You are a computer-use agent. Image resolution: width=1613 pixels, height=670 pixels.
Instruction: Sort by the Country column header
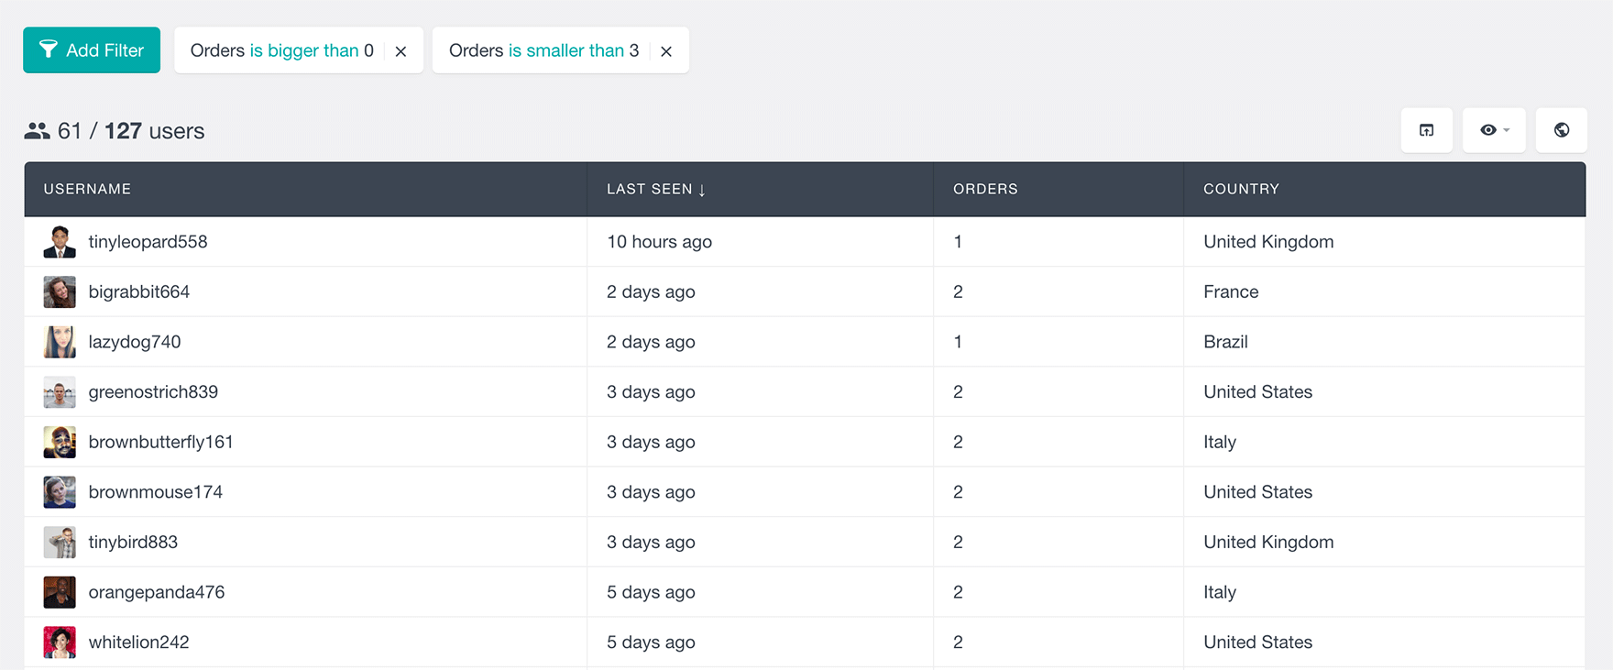[1241, 189]
